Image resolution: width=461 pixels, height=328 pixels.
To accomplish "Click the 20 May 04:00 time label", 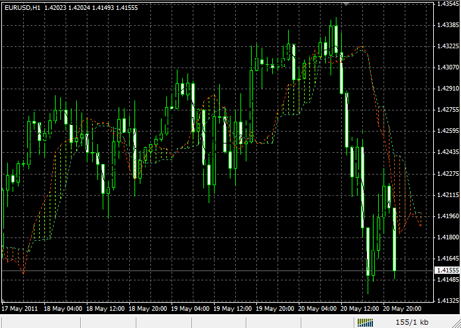I will pos(318,309).
